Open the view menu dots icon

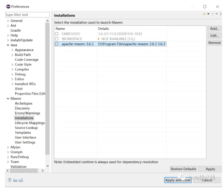(x=221, y=14)
